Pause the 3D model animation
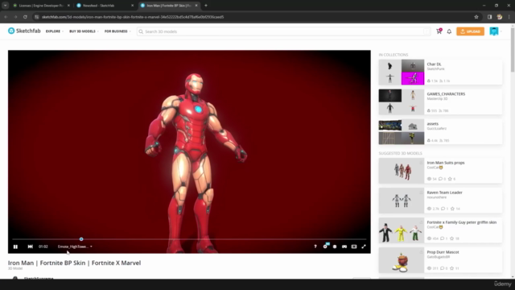This screenshot has width=515, height=290. coord(15,246)
